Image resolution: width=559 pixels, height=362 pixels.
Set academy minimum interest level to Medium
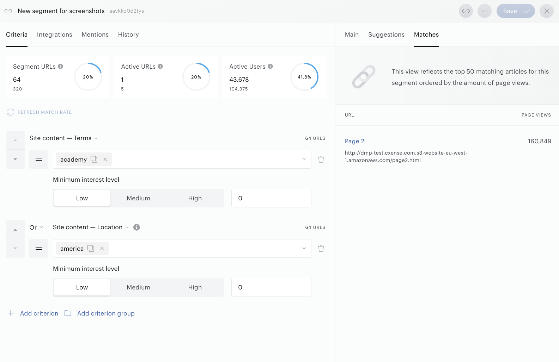(138, 198)
